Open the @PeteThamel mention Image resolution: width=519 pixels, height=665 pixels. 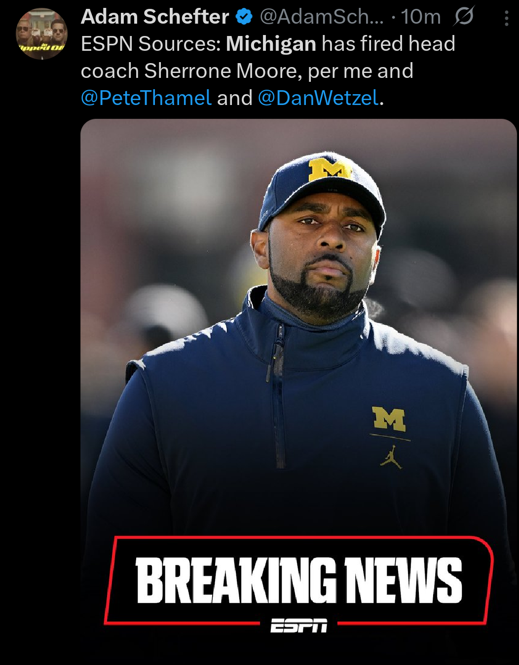[x=147, y=98]
